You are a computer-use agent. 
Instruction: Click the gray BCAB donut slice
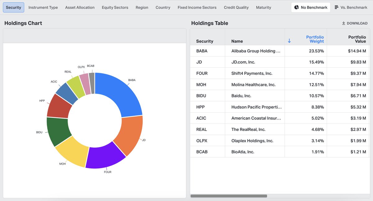pyautogui.click(x=92, y=83)
